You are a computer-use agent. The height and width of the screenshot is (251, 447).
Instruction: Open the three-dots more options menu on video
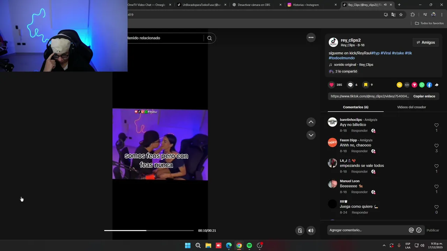(311, 38)
